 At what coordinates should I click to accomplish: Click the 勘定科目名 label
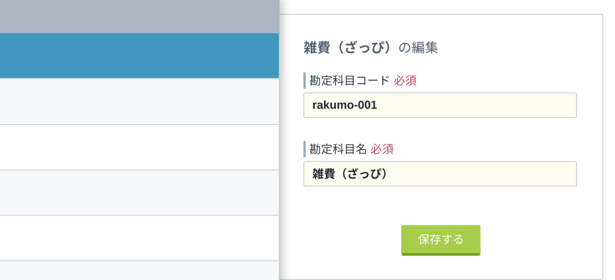pyautogui.click(x=338, y=149)
